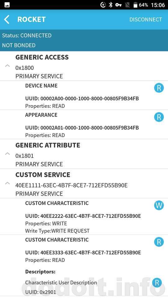Collapse the Custom Service chevron
The width and height of the screenshot is (168, 300).
click(x=7, y=183)
